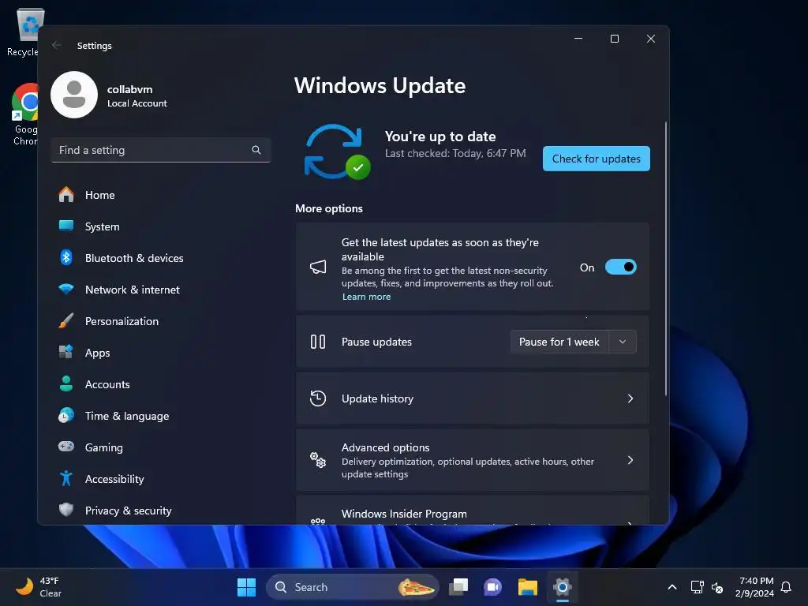Open the Teams Chat taskbar icon
This screenshot has width=808, height=606.
[492, 587]
